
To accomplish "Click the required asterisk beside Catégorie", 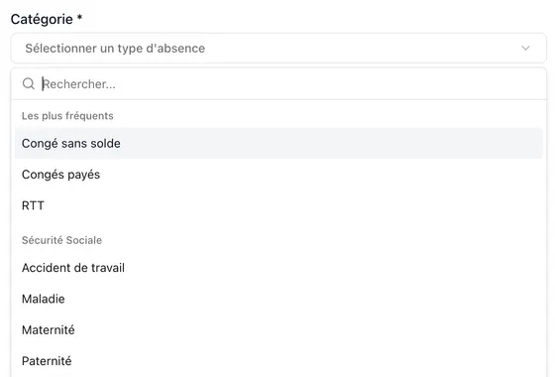I will (x=79, y=17).
